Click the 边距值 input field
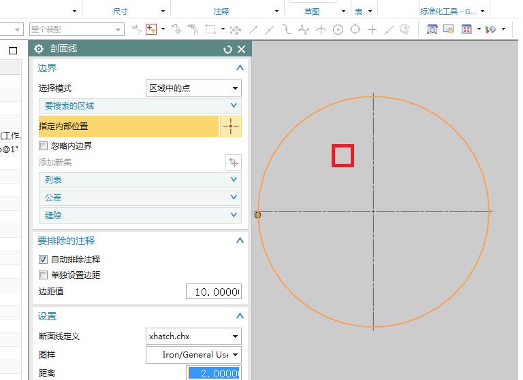Screen dimensions: 523x380 click(213, 292)
